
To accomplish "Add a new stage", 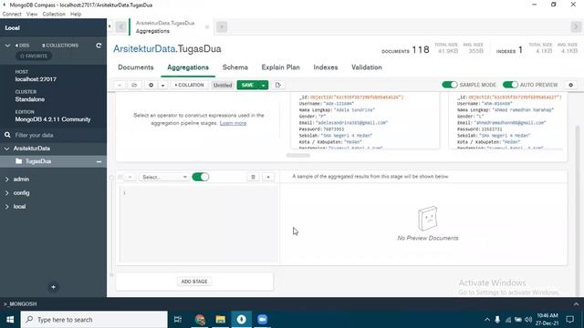I will (194, 282).
